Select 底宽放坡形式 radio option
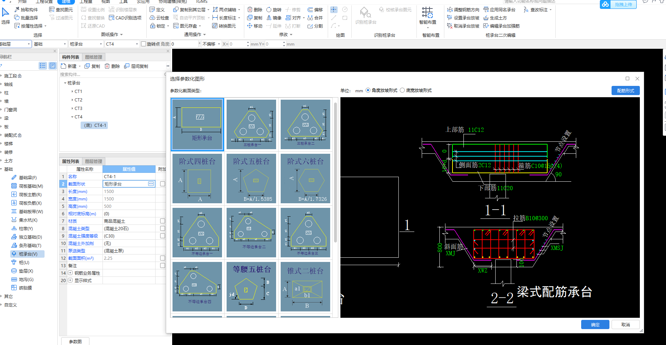Viewport: 666px width, 345px height. pos(416,90)
